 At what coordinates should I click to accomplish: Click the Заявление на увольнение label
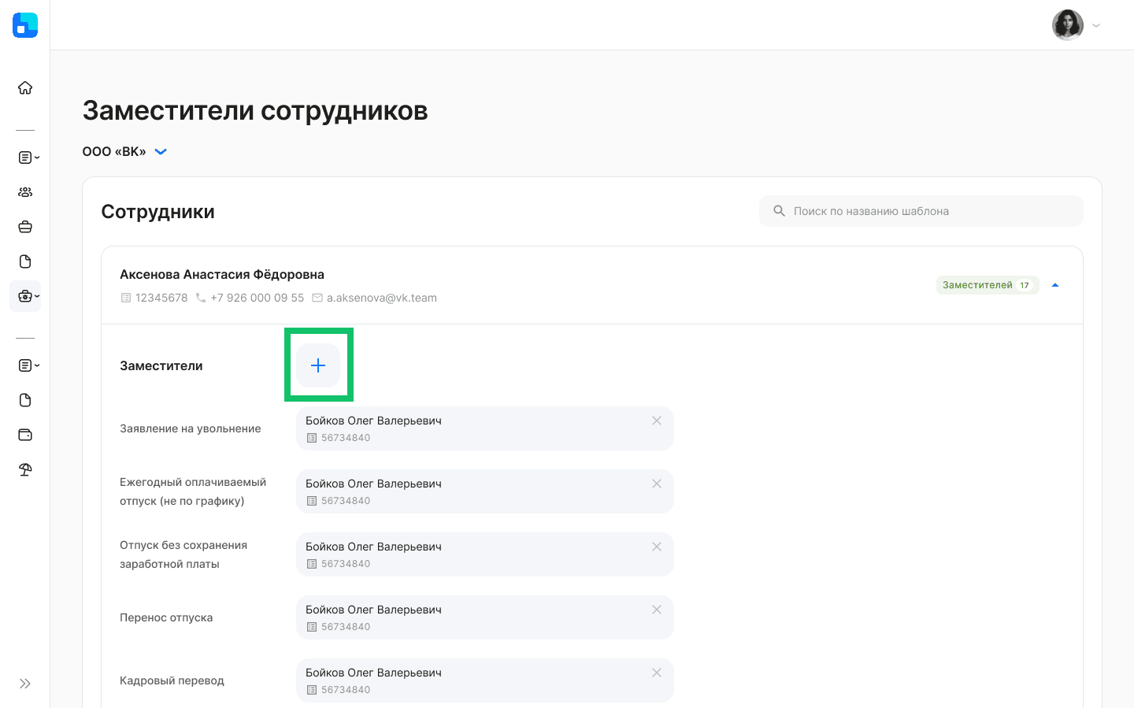(x=191, y=428)
